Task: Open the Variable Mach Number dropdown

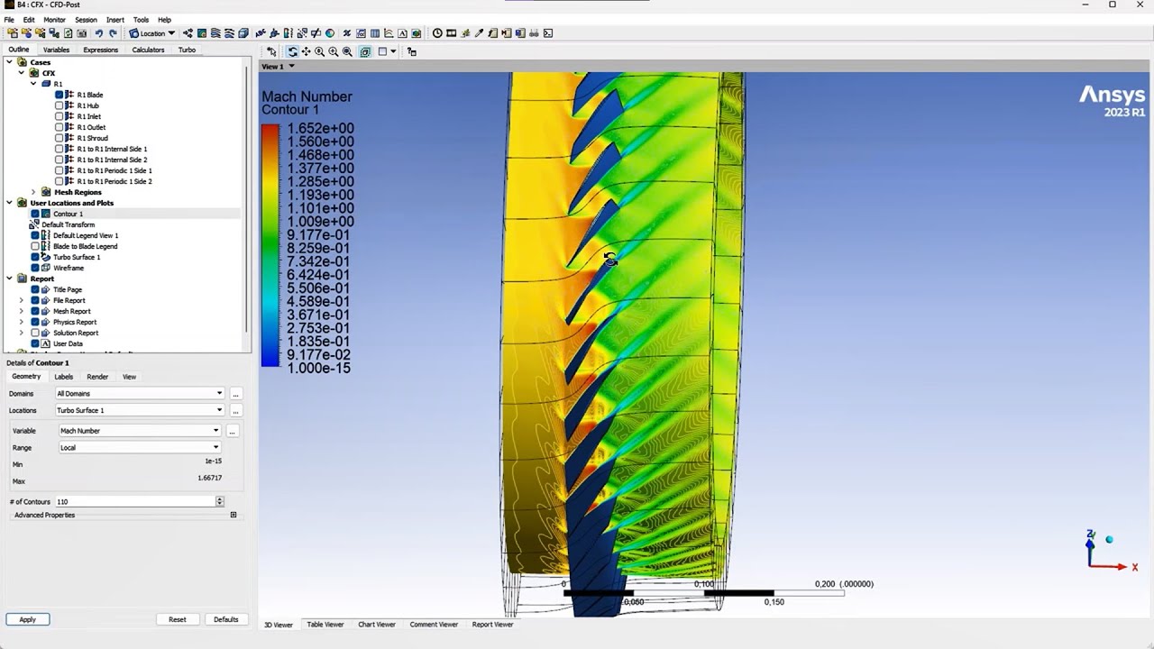Action: 140,431
